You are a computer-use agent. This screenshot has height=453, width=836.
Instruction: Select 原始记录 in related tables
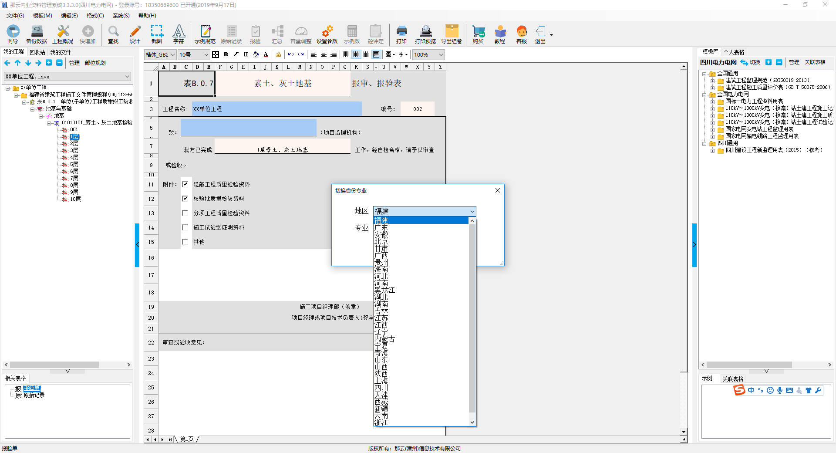[34, 396]
